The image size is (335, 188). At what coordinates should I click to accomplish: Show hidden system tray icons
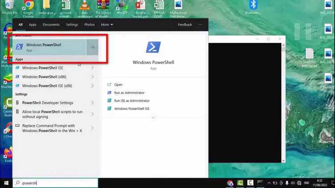269,183
